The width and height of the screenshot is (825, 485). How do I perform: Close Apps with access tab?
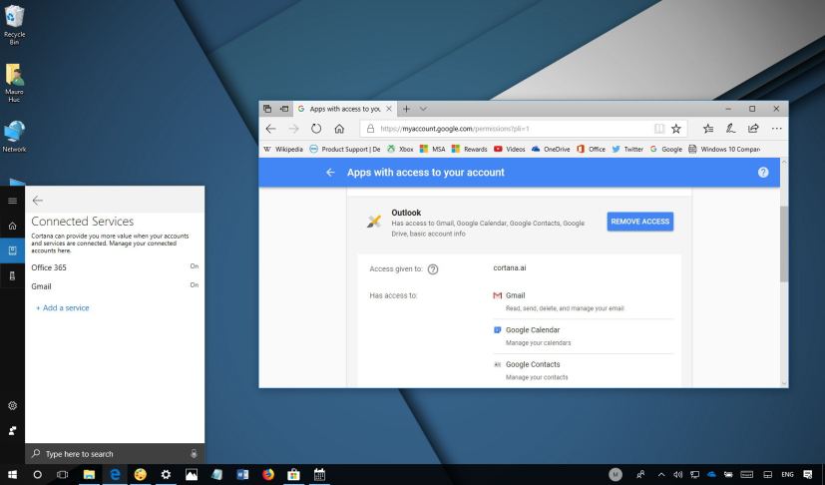coord(389,109)
